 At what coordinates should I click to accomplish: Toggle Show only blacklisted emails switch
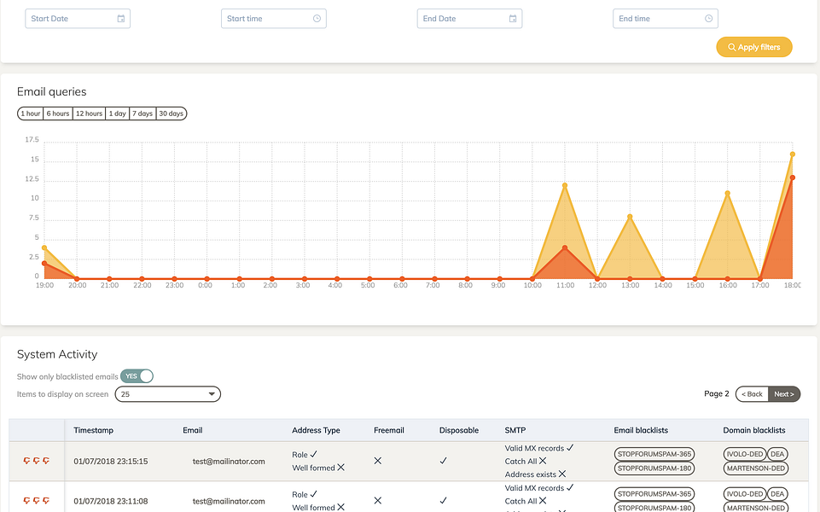point(137,376)
